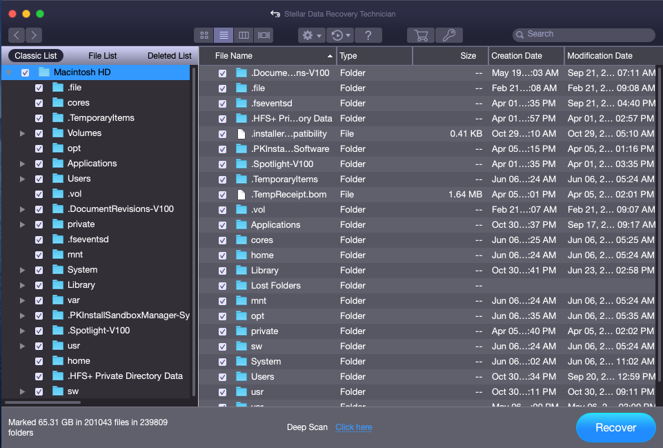Open the resume recovery clock menu
Image resolution: width=663 pixels, height=448 pixels.
click(340, 35)
